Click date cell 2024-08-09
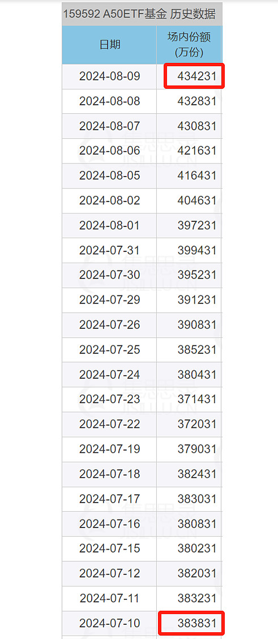Screen dimensions: 278x639 [109, 76]
